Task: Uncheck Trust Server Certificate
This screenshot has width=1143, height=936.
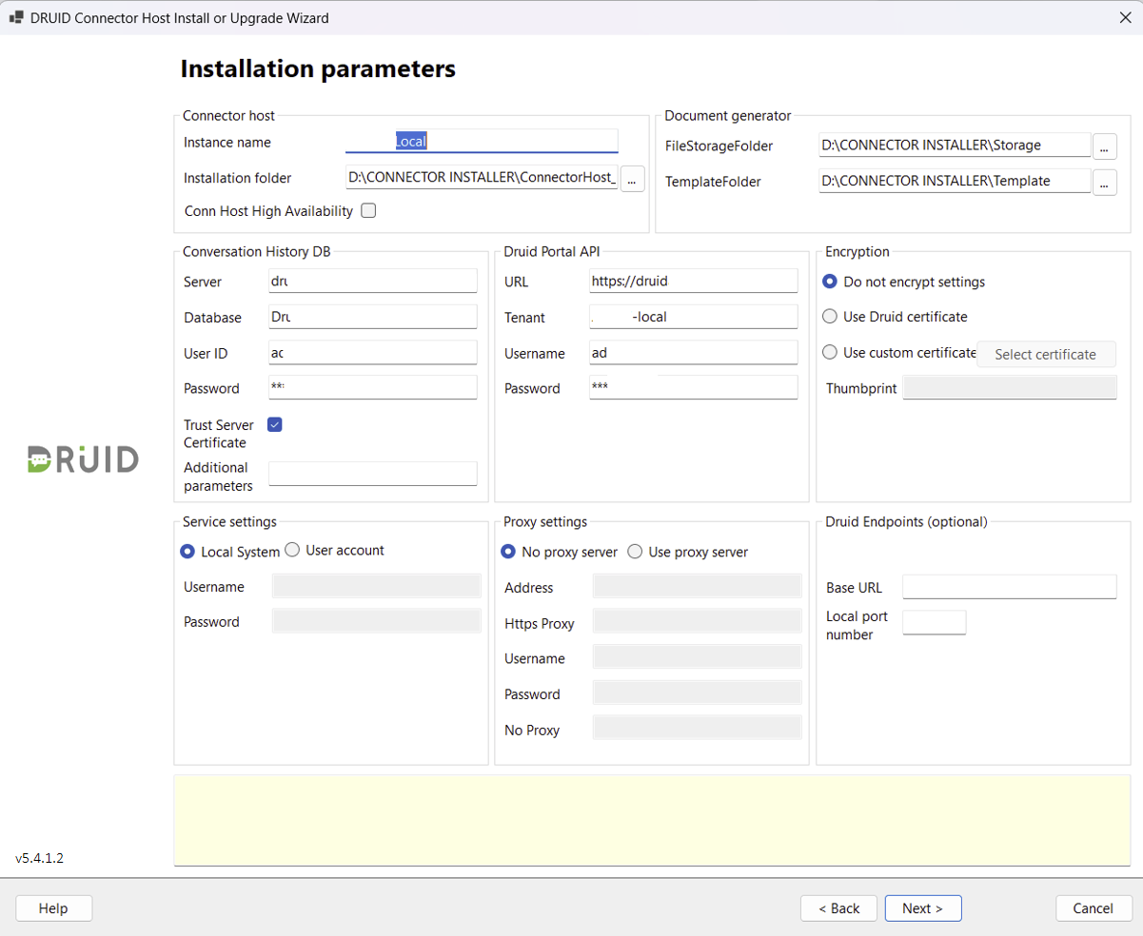Action: (275, 425)
